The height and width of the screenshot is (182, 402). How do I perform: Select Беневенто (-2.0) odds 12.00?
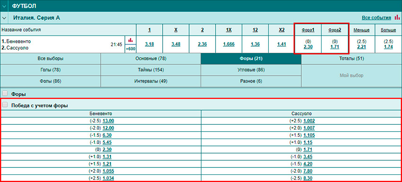[x=108, y=128]
